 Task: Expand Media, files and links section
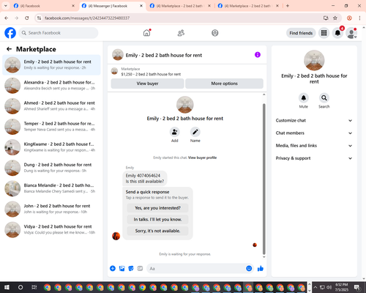tap(314, 146)
